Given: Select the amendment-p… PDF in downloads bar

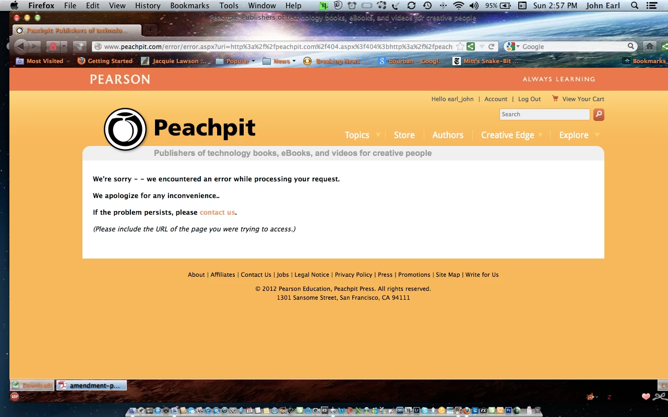Looking at the screenshot, I should click(91, 385).
